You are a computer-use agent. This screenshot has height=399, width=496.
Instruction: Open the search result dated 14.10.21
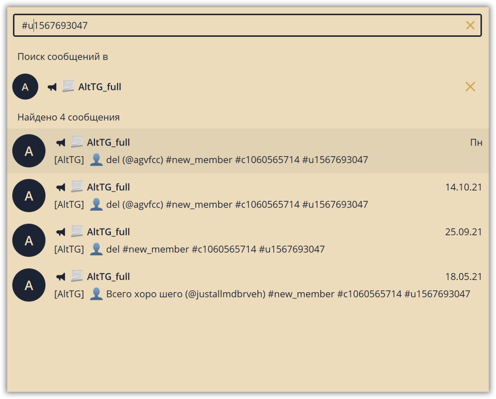(x=248, y=196)
